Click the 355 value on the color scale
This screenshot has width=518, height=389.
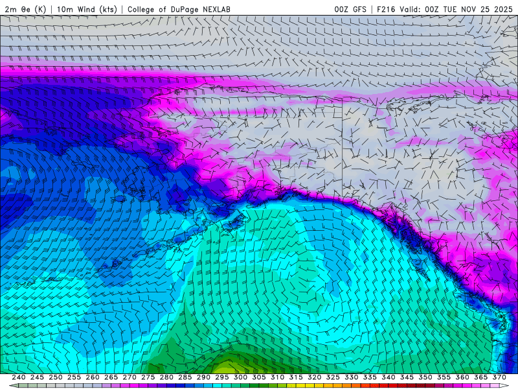tap(444, 377)
